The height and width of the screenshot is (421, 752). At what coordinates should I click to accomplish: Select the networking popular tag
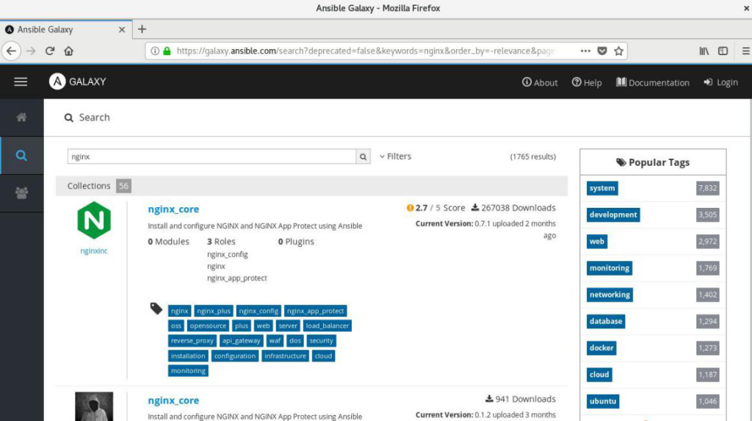click(610, 295)
